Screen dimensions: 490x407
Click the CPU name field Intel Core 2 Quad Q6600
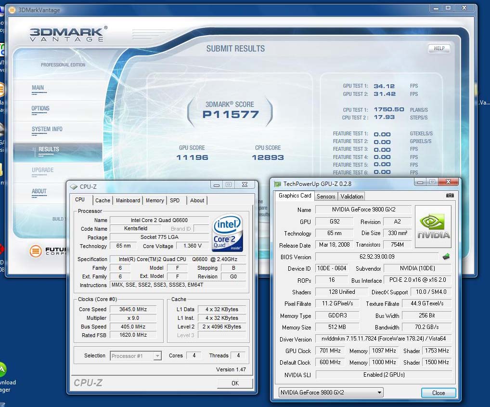(159, 220)
